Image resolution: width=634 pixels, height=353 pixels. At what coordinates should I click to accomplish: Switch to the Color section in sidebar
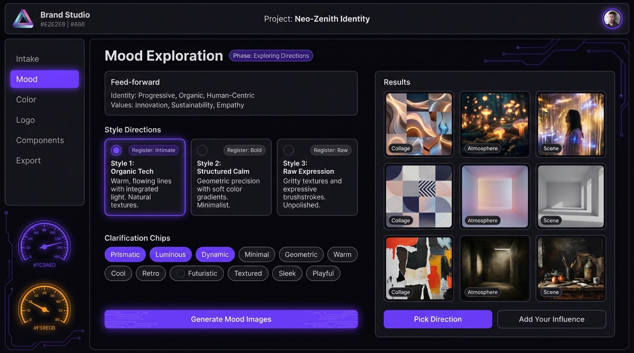click(x=26, y=100)
